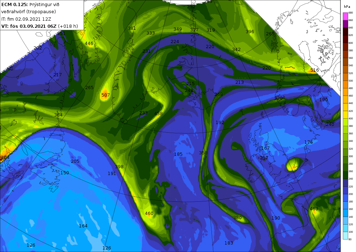This screenshot has height=252, width=356.
Task: Click the pressure value 319 on the map
Action: tap(211, 30)
